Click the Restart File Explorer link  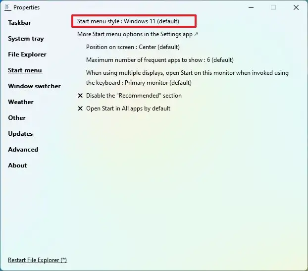37,260
